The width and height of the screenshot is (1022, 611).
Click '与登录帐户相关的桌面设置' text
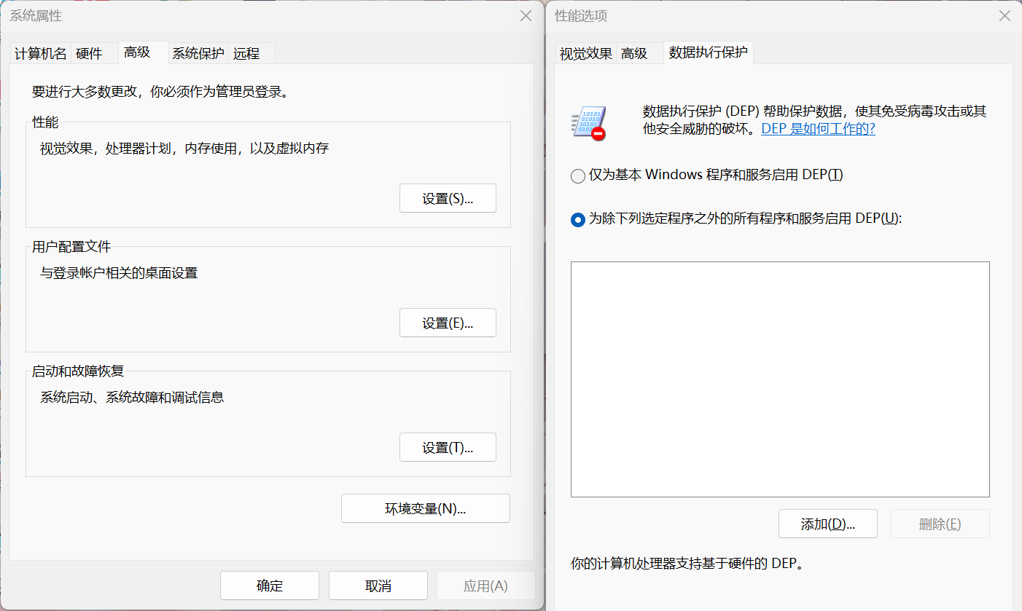tap(119, 273)
